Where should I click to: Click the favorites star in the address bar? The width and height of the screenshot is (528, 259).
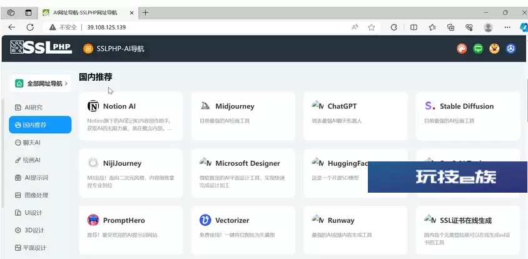point(371,28)
